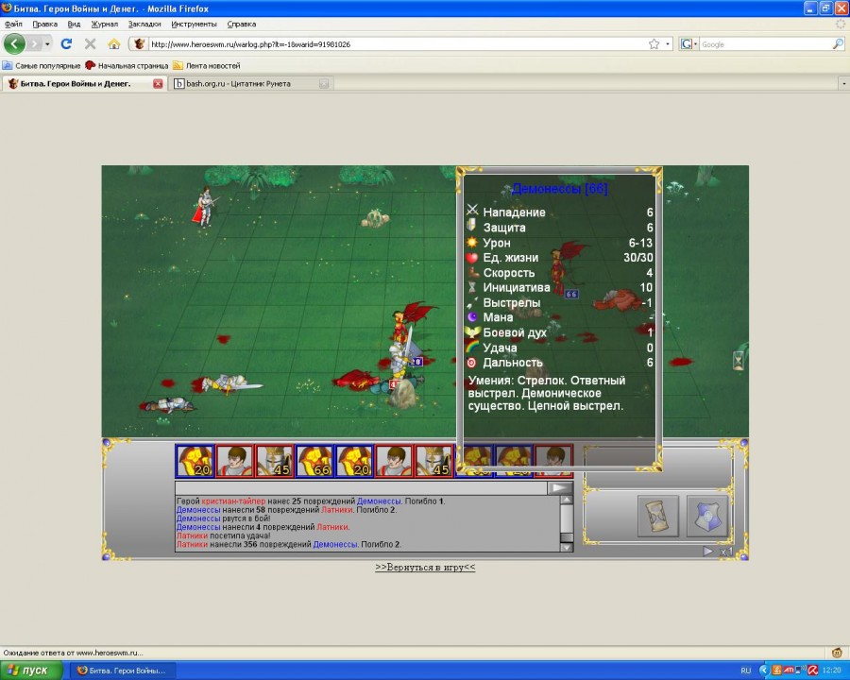
Task: Click the hero name кристиан-тайлер in the battle log
Action: point(233,501)
